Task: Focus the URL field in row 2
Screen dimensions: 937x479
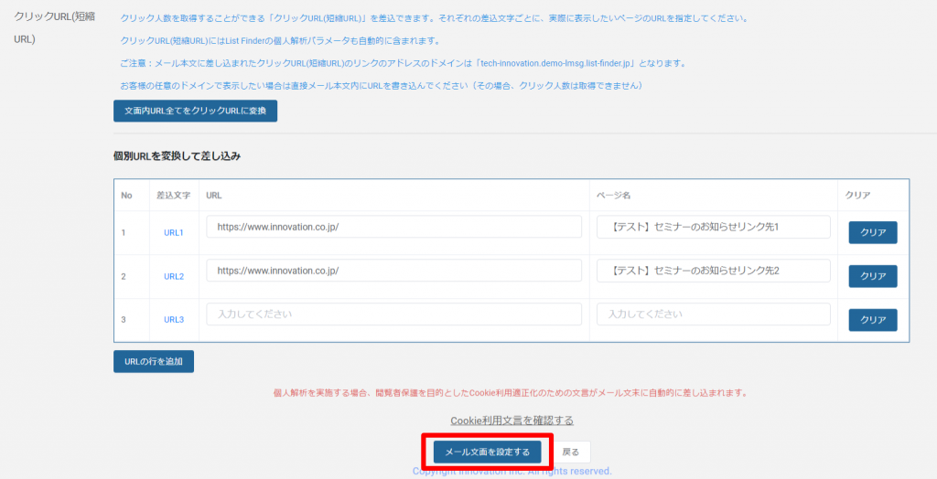Action: [393, 271]
